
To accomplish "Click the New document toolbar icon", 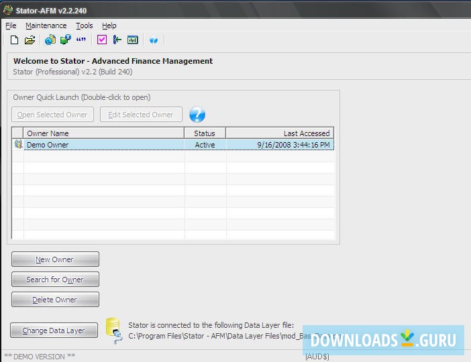I will [14, 40].
